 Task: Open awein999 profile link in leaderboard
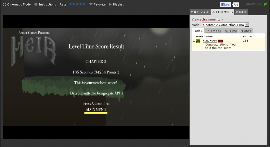click(x=210, y=41)
